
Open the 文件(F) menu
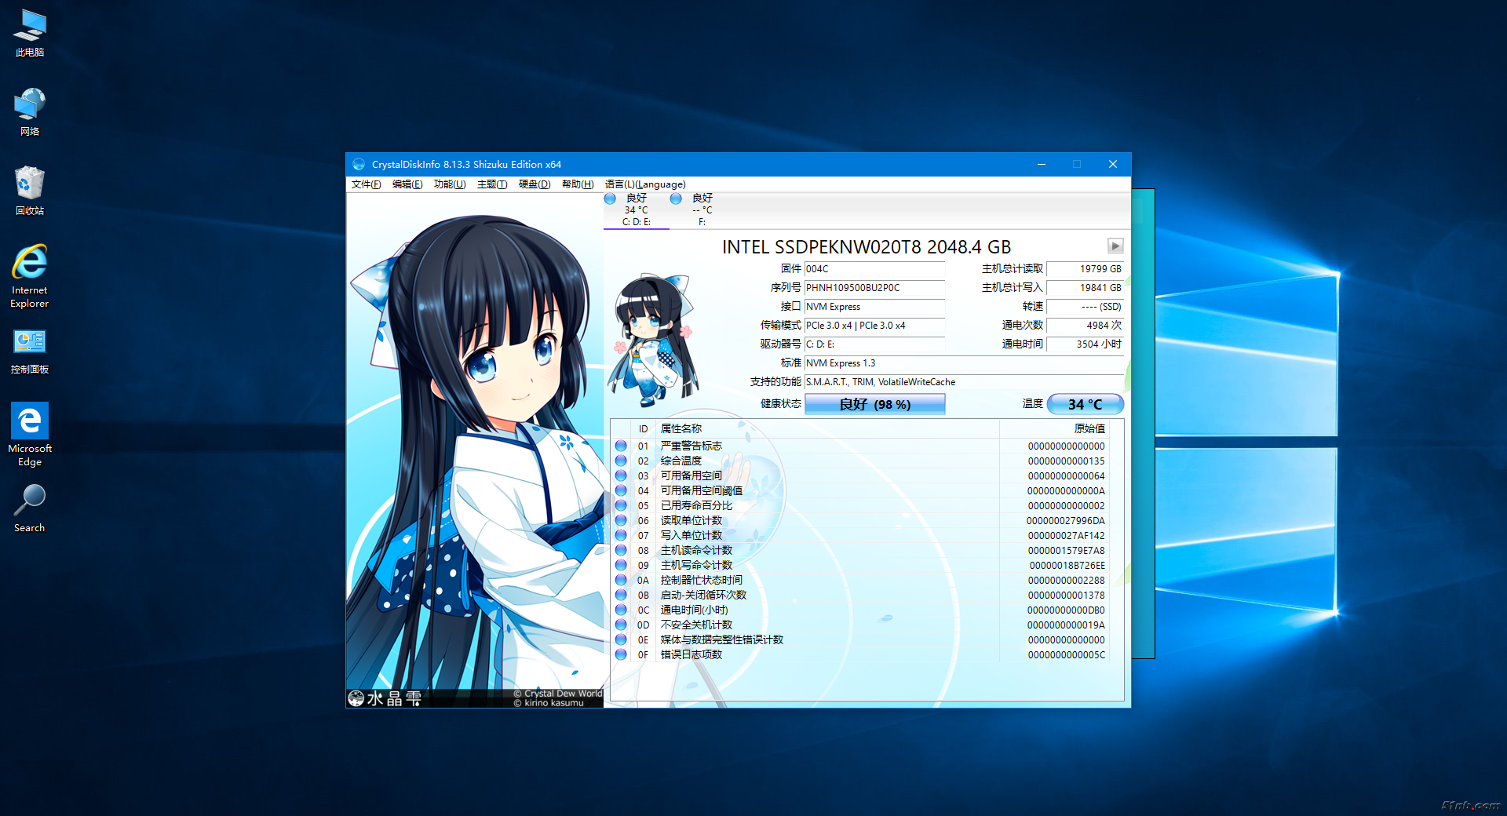[366, 184]
